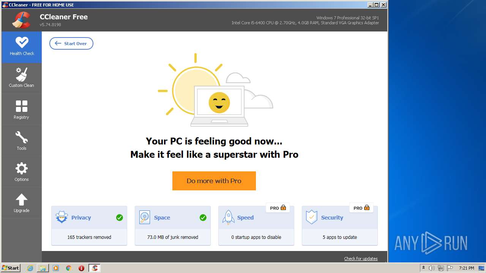
Task: Launch Internet Explorer from the taskbar
Action: point(30,268)
